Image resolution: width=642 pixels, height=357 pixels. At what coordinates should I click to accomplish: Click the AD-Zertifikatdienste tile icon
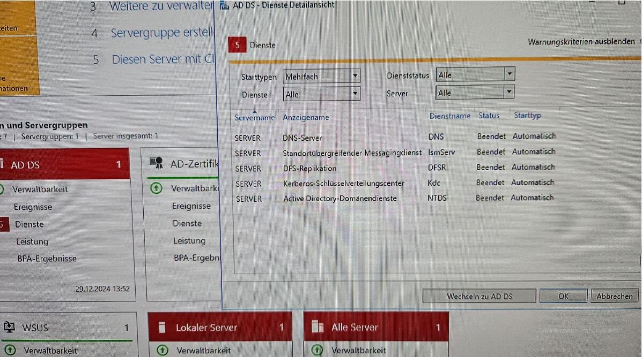(x=157, y=163)
